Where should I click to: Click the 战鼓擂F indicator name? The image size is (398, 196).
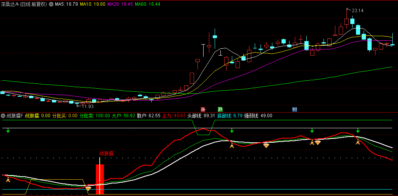(x=15, y=116)
